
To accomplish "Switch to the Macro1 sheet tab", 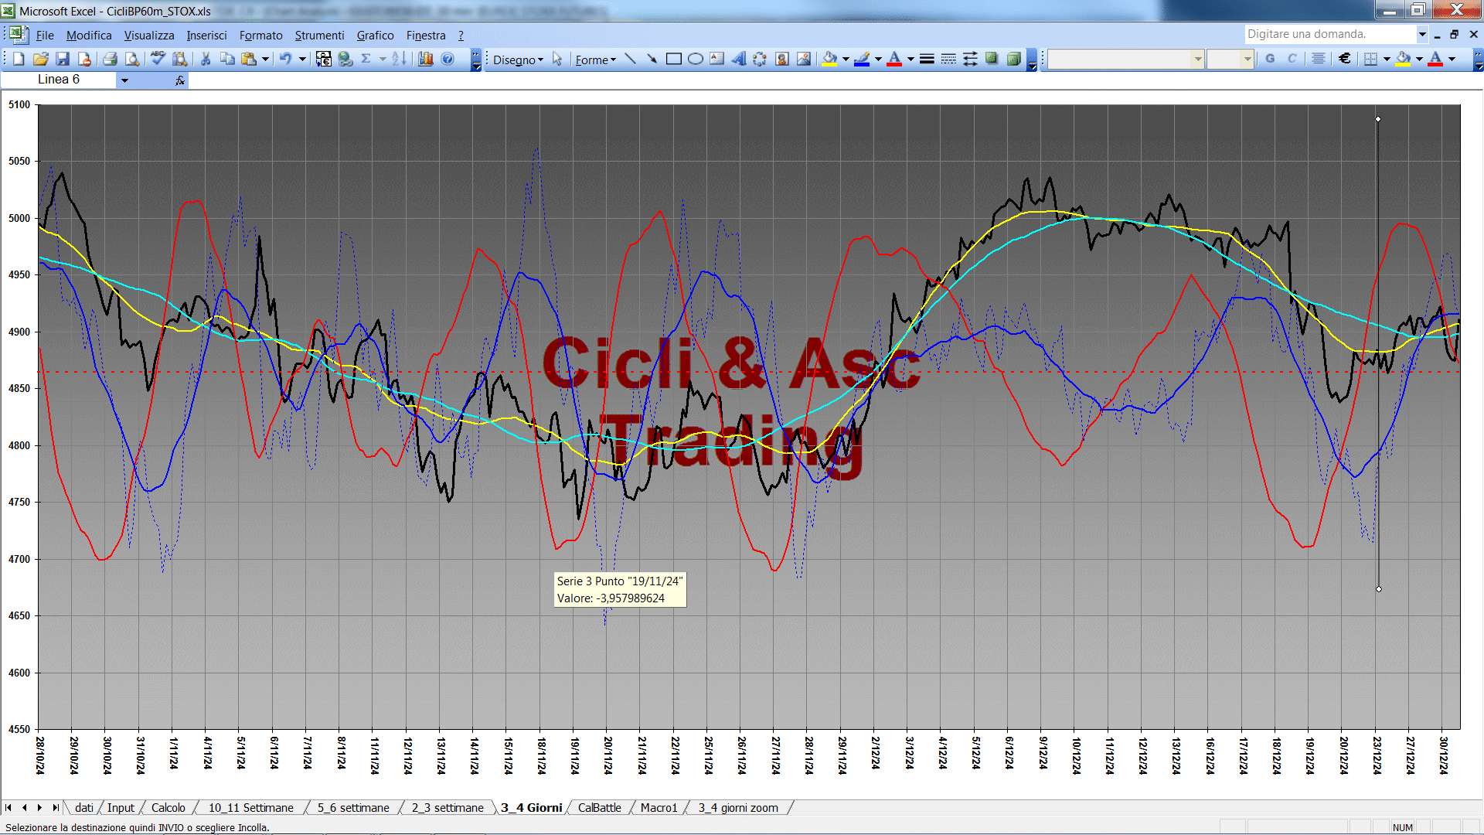I will 659,808.
